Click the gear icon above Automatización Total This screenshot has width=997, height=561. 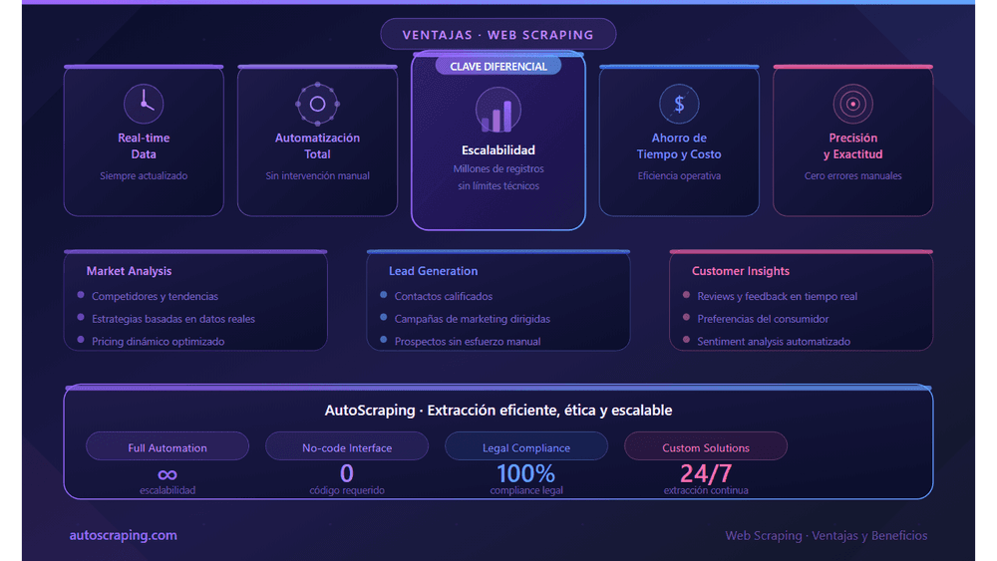[x=317, y=104]
